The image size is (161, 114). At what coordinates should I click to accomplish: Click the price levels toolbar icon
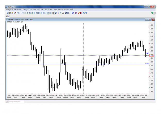(x=61, y=13)
